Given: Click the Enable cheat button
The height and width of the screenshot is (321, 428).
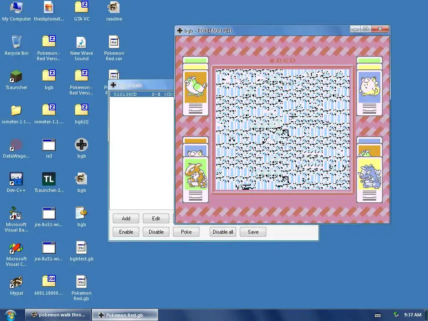Looking at the screenshot, I should [126, 232].
